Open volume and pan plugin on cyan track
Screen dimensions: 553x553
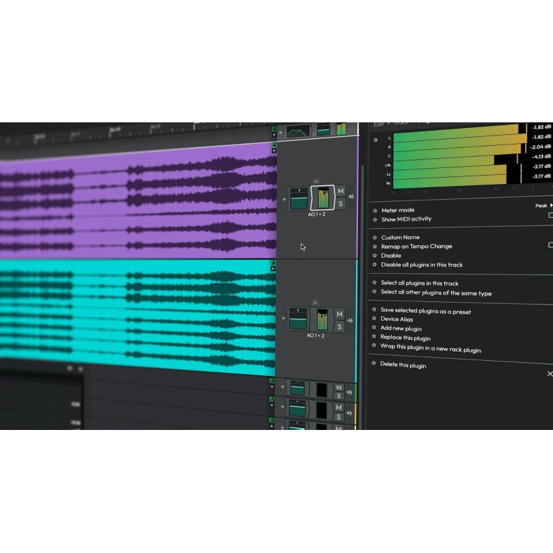(x=298, y=319)
